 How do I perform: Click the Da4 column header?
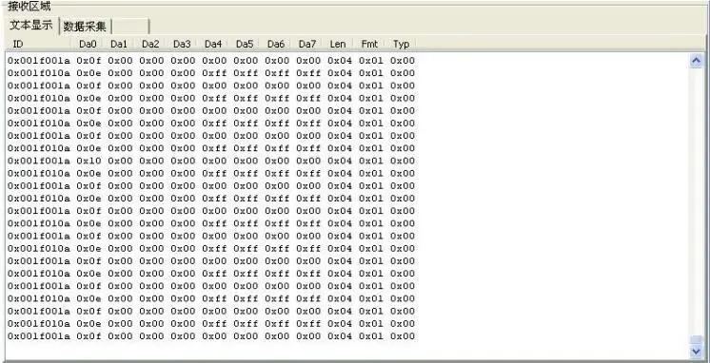tap(213, 44)
